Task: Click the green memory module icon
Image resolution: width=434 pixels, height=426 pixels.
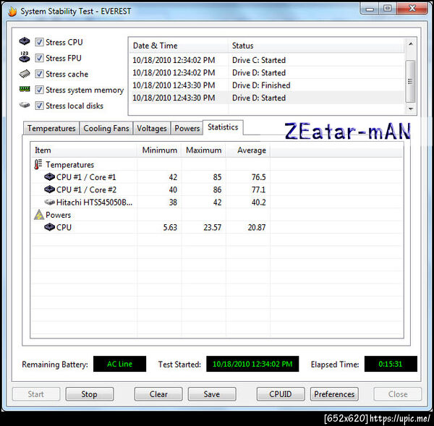Action: coord(25,89)
